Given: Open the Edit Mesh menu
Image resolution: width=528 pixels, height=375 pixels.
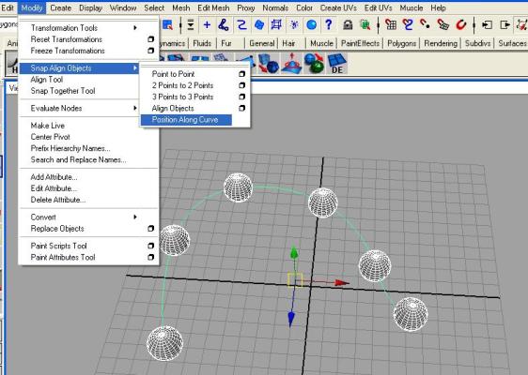Looking at the screenshot, I should tap(213, 7).
